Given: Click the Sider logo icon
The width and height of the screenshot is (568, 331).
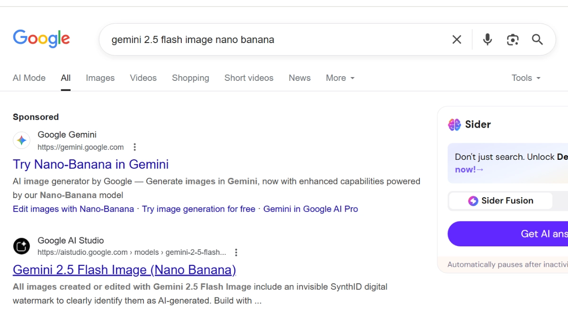Looking at the screenshot, I should tap(453, 124).
